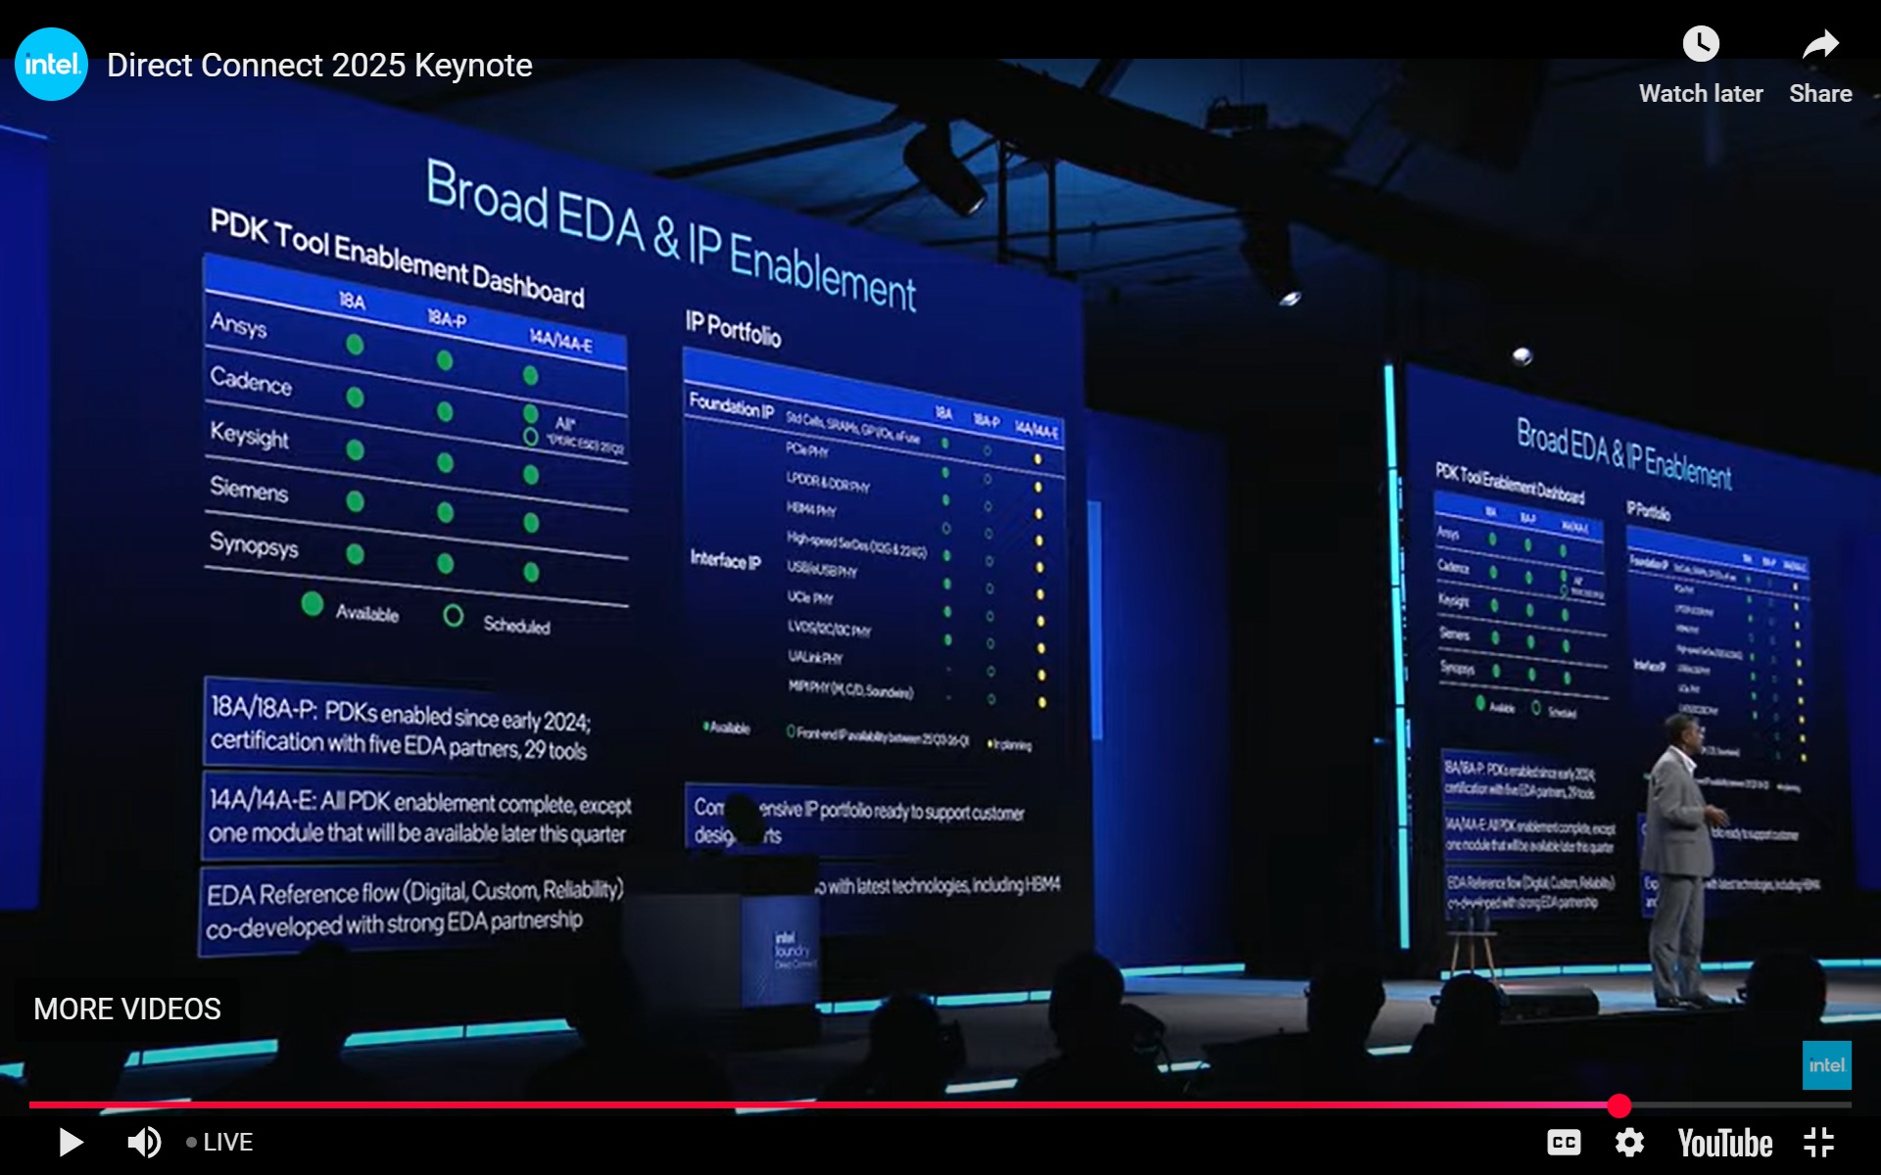Click 'Broad EDA & IP Enablement' slide heading

point(671,235)
